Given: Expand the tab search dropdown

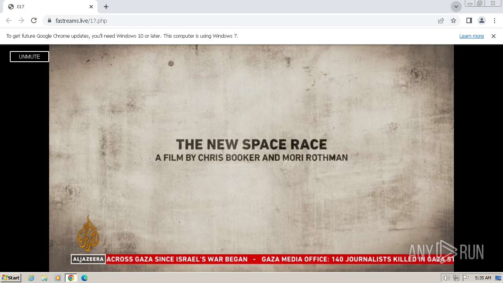Looking at the screenshot, I should (456, 7).
